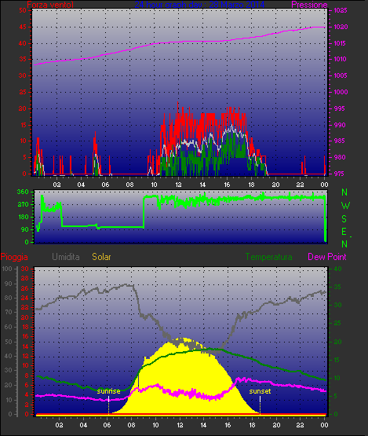Click the Umidita legend label
Viewport: 368px width, 436px height.
point(66,257)
